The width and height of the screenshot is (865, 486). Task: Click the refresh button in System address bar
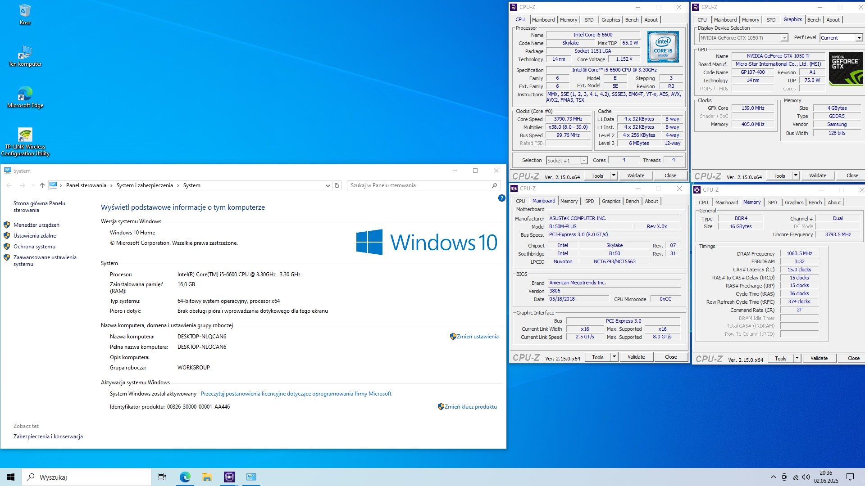pos(337,185)
